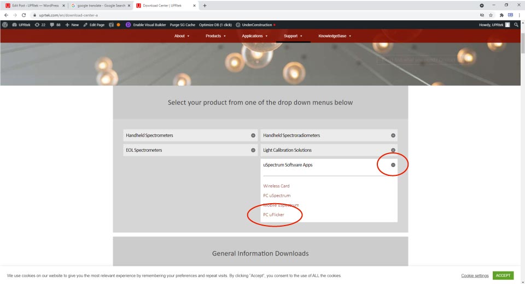Go back with browser back arrow
525x284 pixels.
click(x=6, y=15)
